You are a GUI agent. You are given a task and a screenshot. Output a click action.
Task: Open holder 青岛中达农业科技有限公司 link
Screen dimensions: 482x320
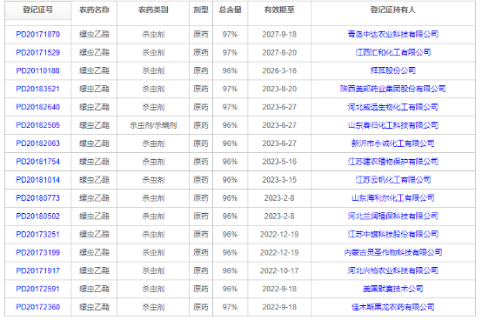(393, 34)
